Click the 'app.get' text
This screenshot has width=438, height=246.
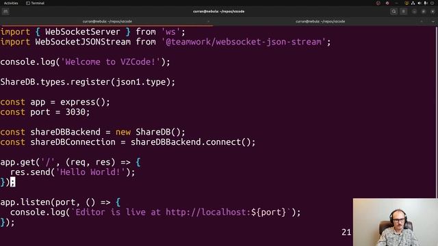pos(18,162)
